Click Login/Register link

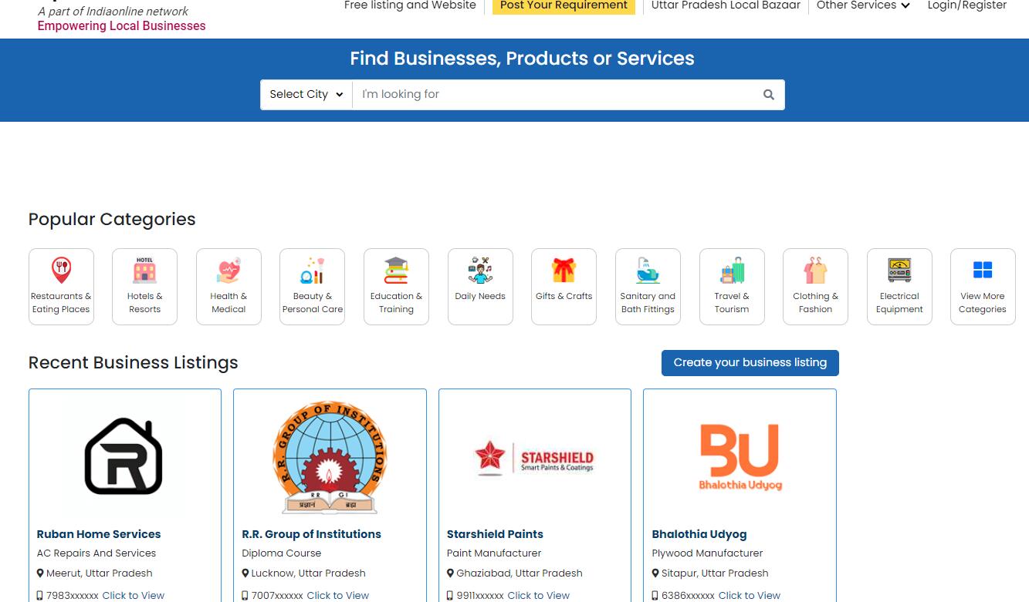coord(967,5)
